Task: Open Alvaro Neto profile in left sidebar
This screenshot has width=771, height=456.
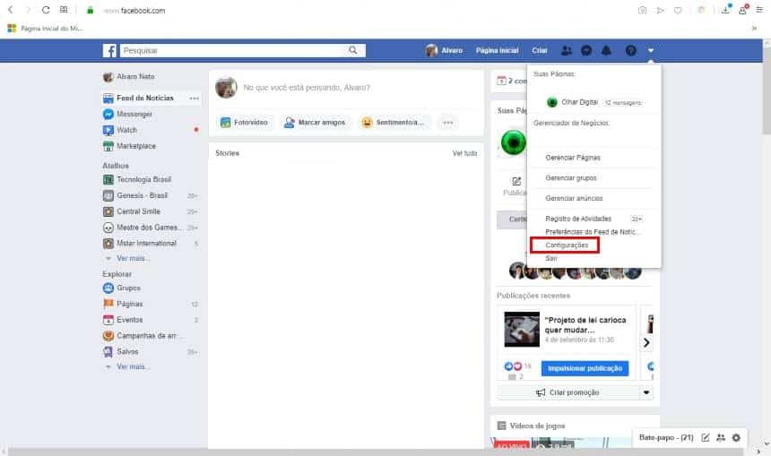Action: [x=129, y=77]
